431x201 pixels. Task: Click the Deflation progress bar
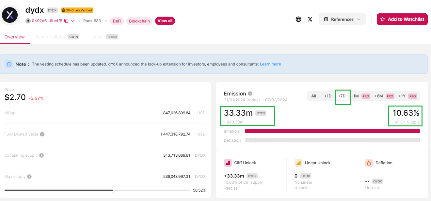332,140
